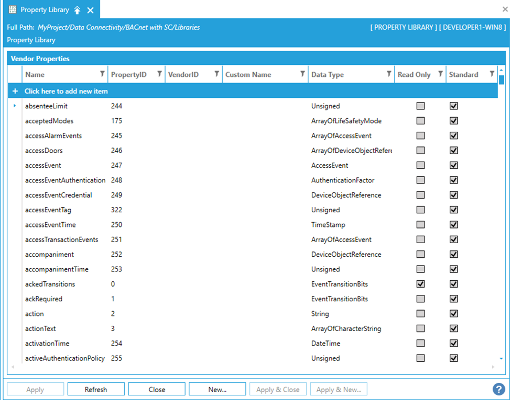Click the Name column filter icon
The image size is (511, 400).
click(x=102, y=74)
